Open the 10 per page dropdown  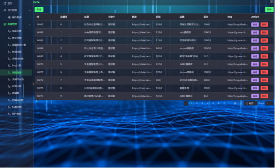click(250, 104)
